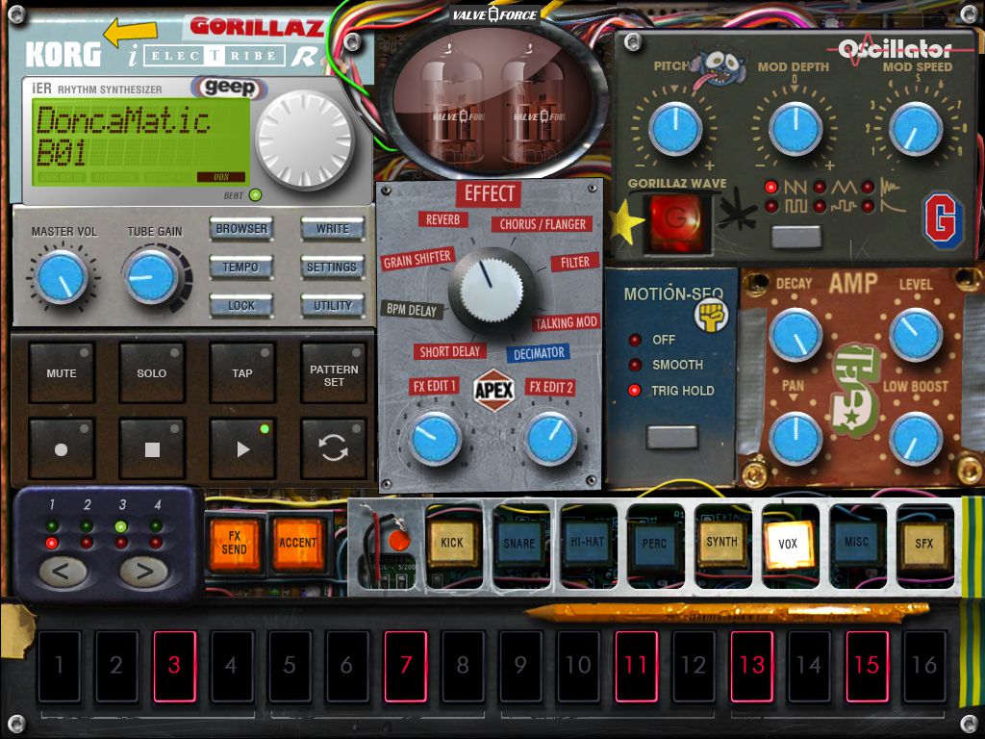Open the WRITE menu
The width and height of the screenshot is (985, 739).
332,229
